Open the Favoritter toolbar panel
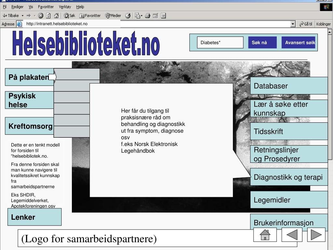 (90, 16)
